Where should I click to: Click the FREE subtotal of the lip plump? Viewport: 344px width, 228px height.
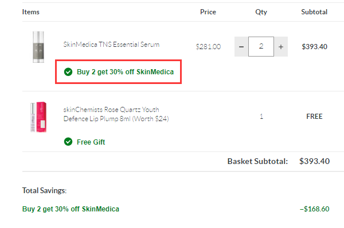pos(314,117)
